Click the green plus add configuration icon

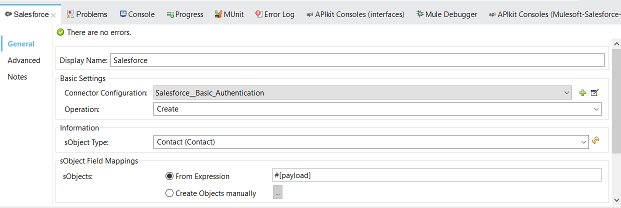(582, 93)
